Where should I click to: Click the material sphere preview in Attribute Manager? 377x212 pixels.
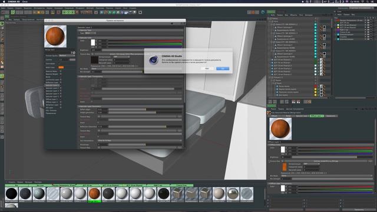pos(280,129)
